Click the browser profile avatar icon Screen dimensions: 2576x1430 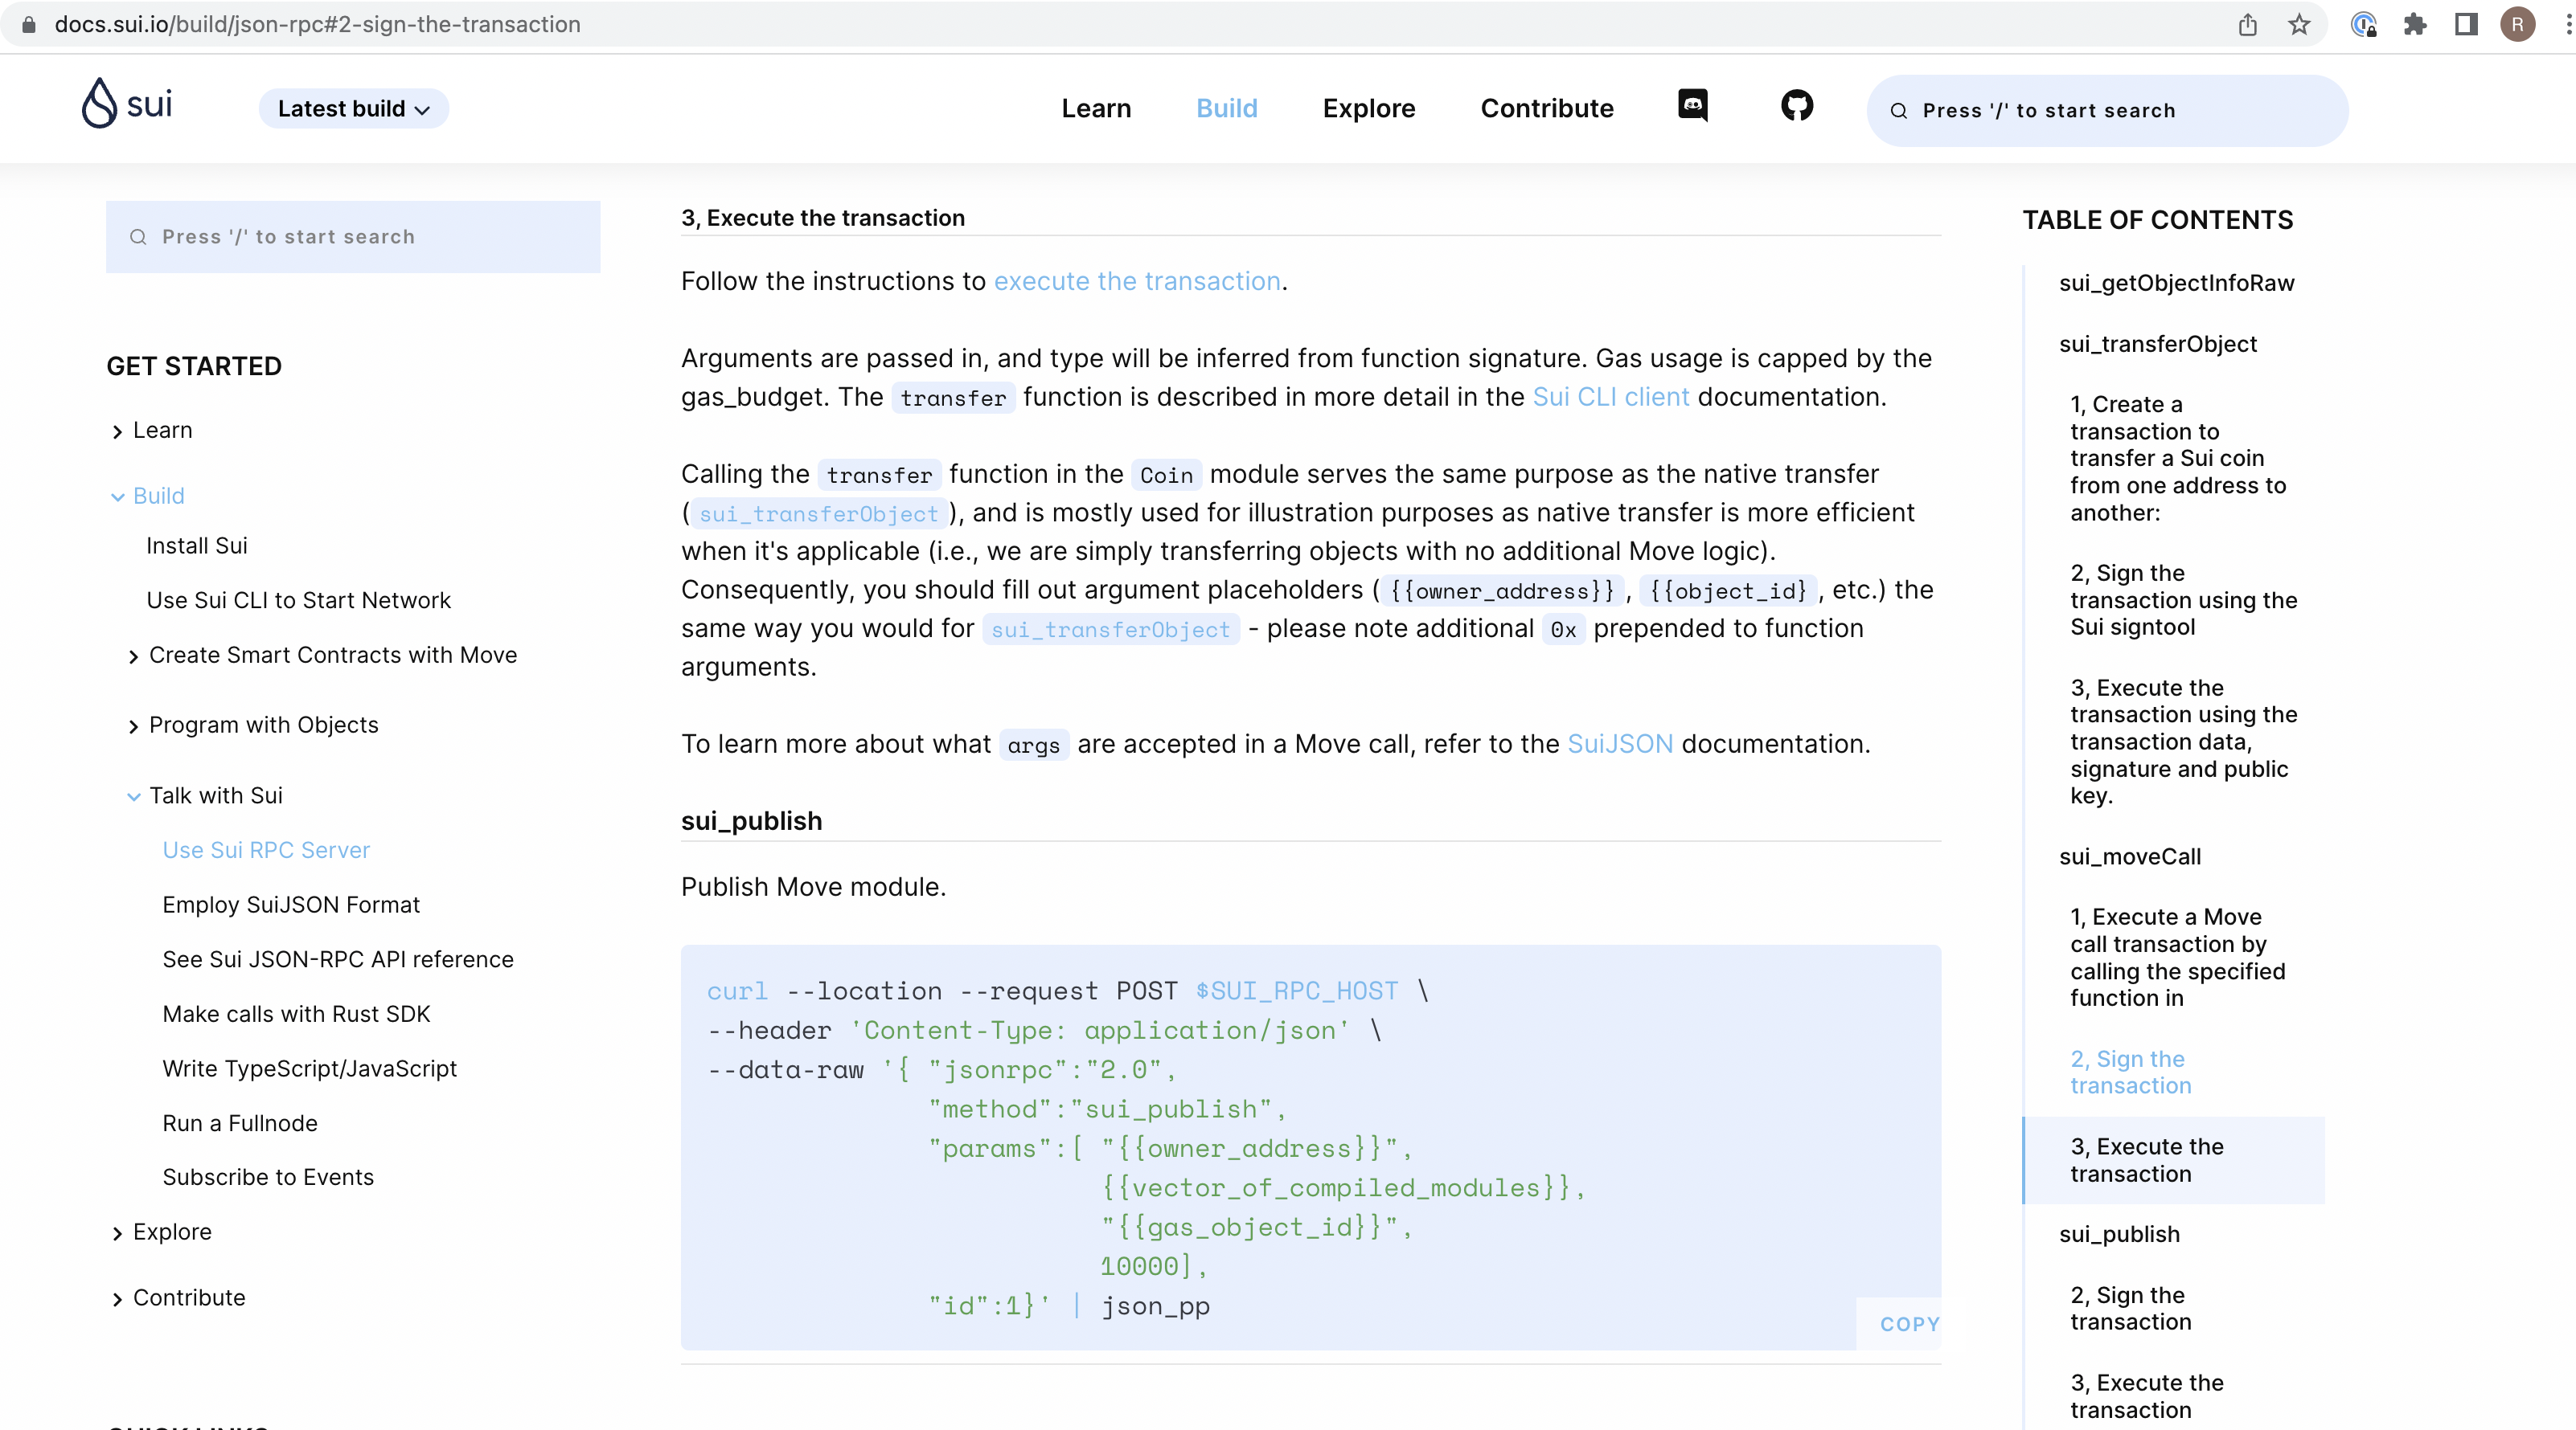click(2519, 24)
